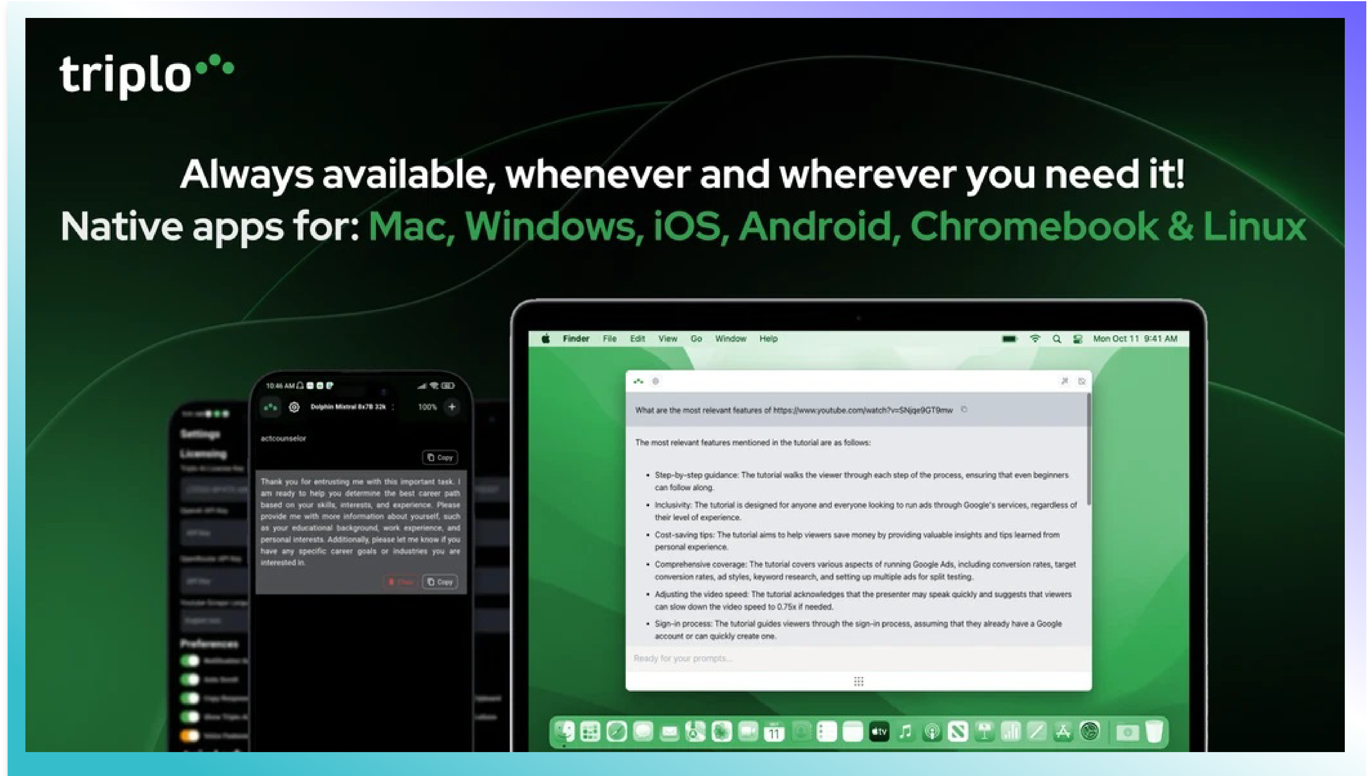Viewport: 1369px width, 776px height.
Task: Open Spotlight search in the menu bar
Action: click(1057, 338)
